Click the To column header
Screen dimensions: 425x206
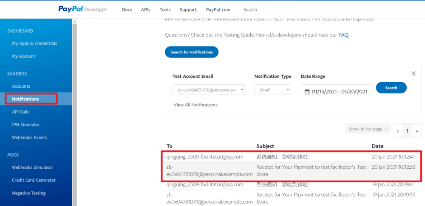coord(170,146)
